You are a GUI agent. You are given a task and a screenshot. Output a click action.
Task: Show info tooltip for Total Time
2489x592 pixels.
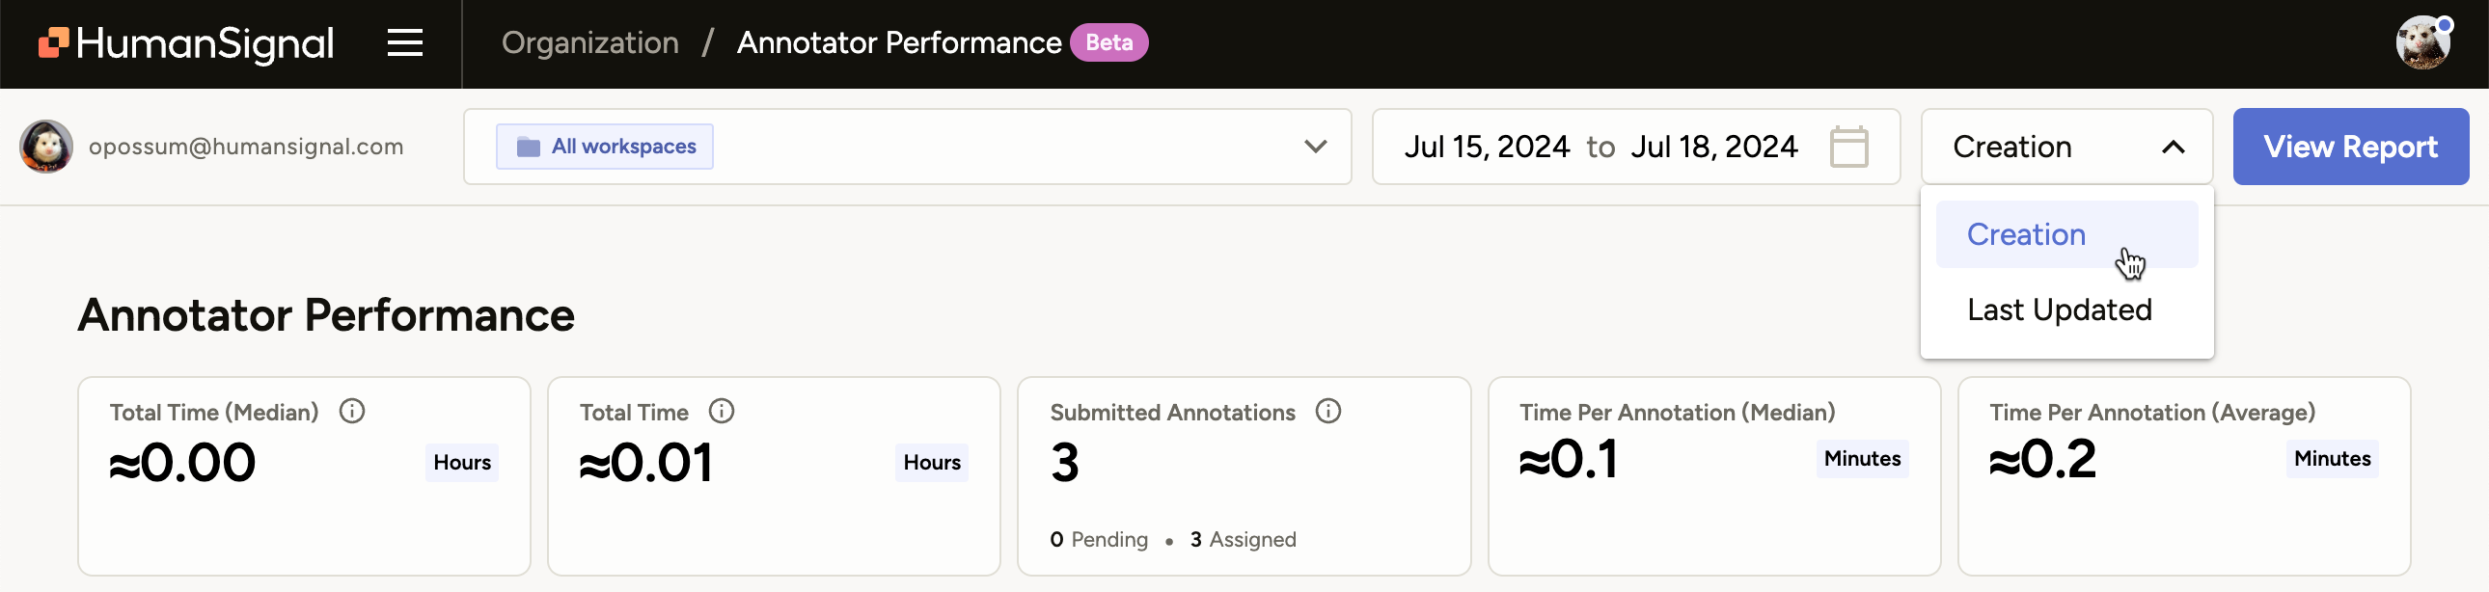pos(721,412)
